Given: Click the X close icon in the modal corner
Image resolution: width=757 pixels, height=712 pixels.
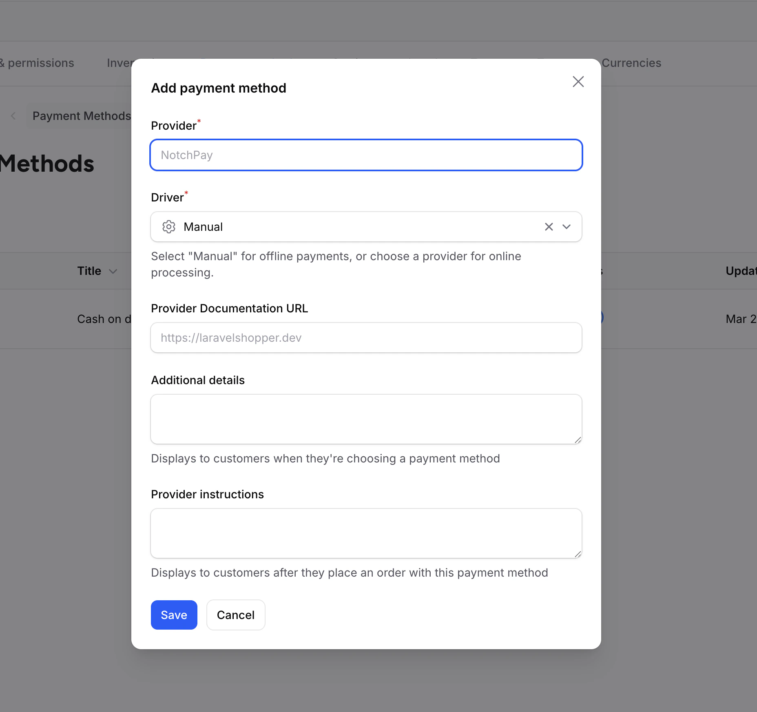Looking at the screenshot, I should 578,82.
